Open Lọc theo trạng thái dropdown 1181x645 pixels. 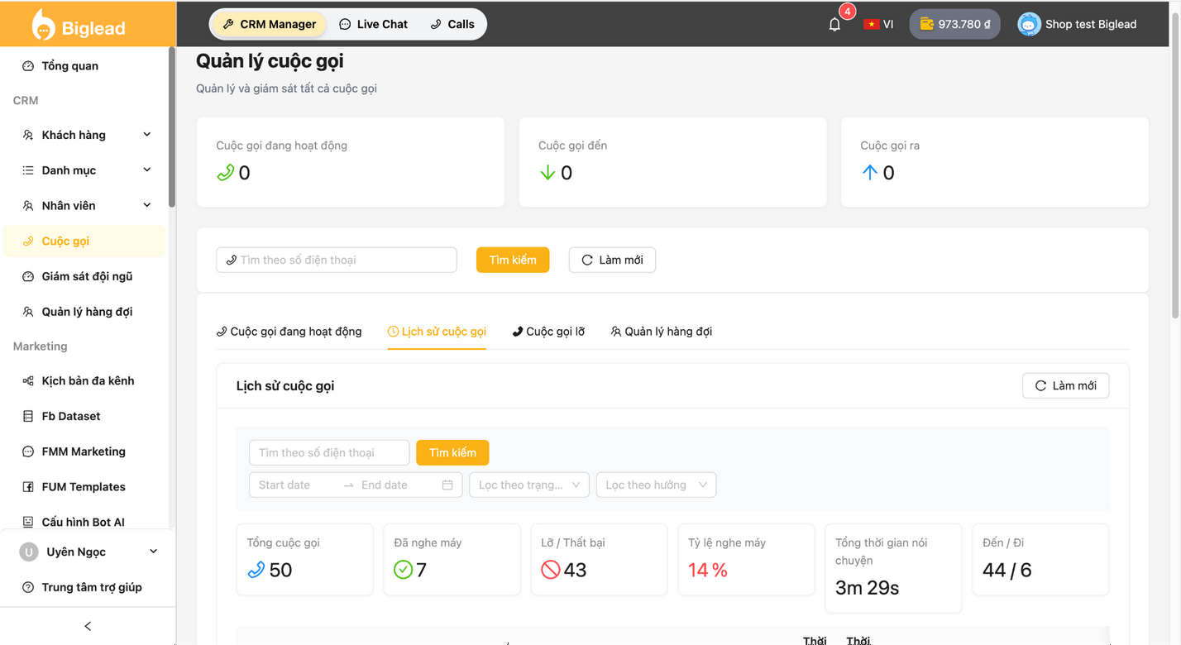(529, 485)
